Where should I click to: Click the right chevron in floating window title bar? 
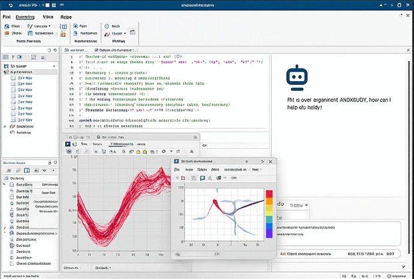(x=262, y=161)
